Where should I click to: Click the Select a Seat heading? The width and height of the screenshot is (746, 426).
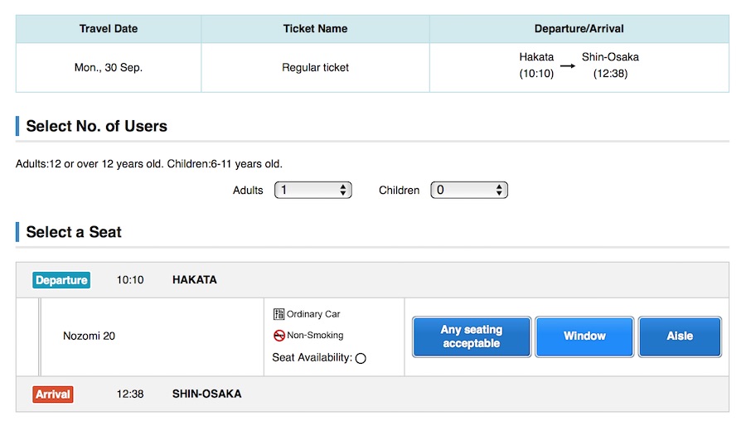pyautogui.click(x=74, y=232)
